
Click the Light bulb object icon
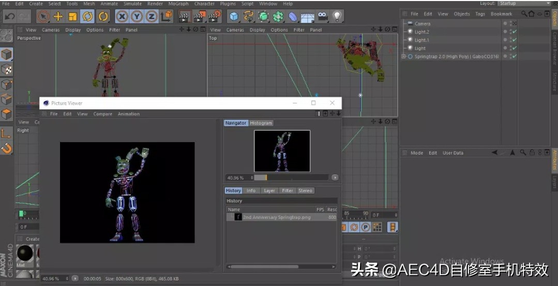(x=337, y=17)
